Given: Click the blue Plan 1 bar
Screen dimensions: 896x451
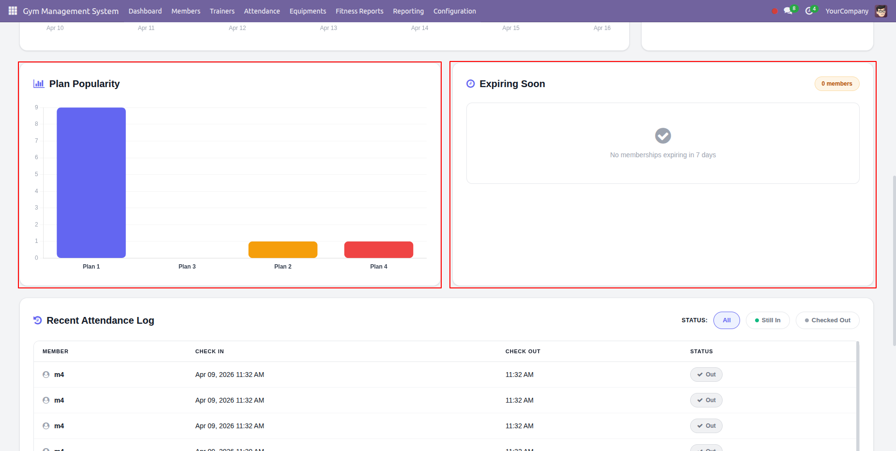Looking at the screenshot, I should [91, 182].
